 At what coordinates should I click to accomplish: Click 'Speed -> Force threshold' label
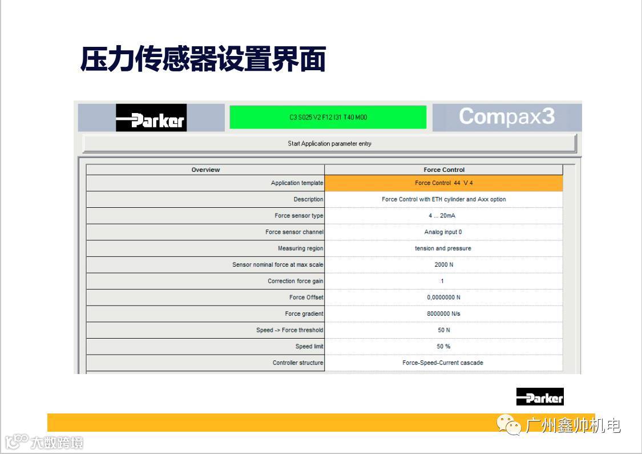tap(289, 330)
